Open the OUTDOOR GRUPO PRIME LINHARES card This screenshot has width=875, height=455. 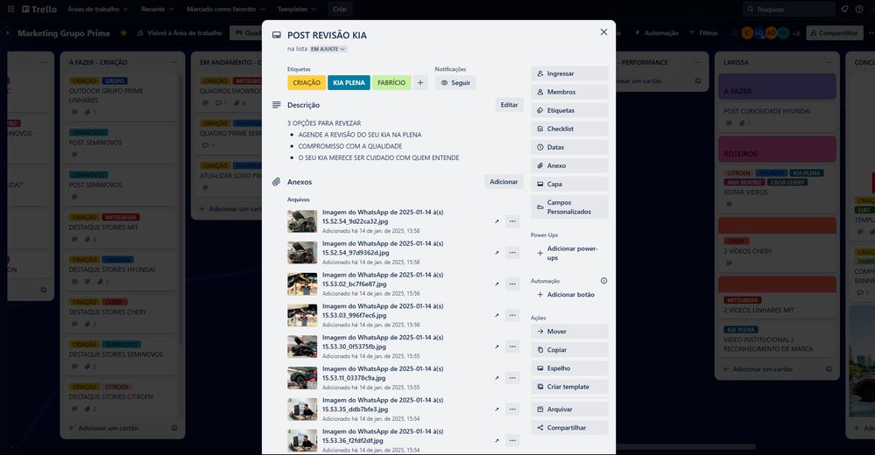coord(120,96)
